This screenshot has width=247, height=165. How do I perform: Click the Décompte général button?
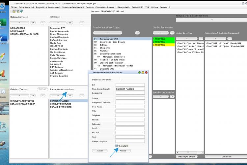187,156
